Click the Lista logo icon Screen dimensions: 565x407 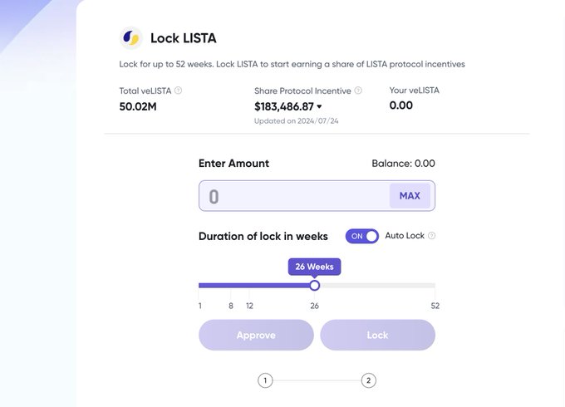131,38
